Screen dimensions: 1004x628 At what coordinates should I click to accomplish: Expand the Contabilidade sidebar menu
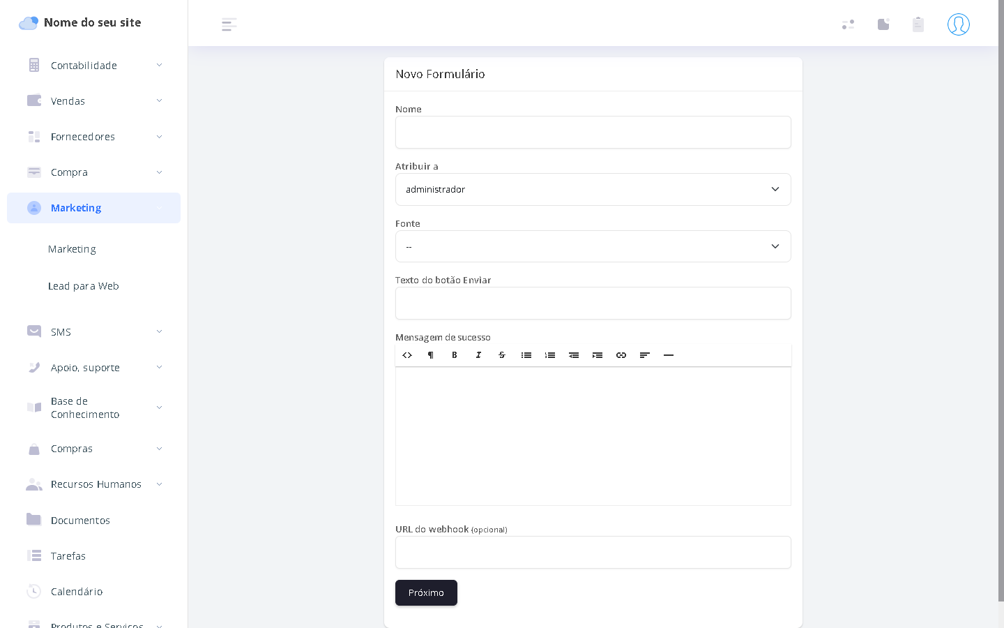click(93, 66)
